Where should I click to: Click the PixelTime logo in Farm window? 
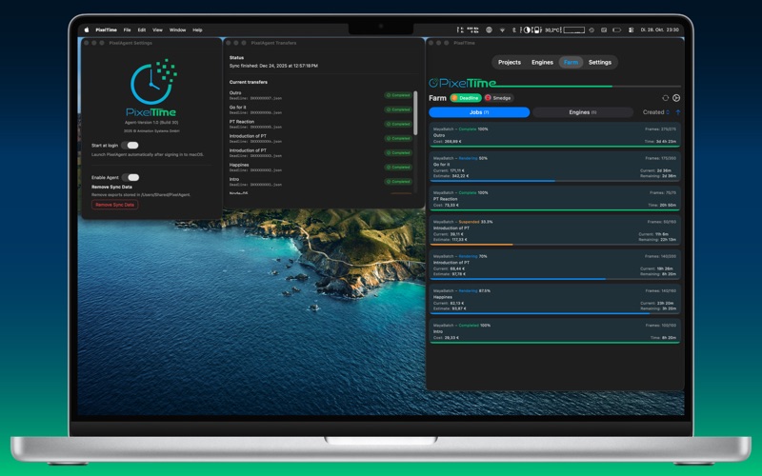coord(462,83)
